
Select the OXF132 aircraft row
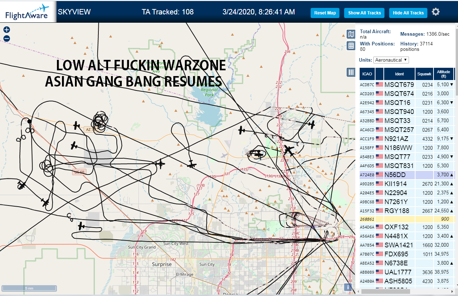click(x=407, y=227)
